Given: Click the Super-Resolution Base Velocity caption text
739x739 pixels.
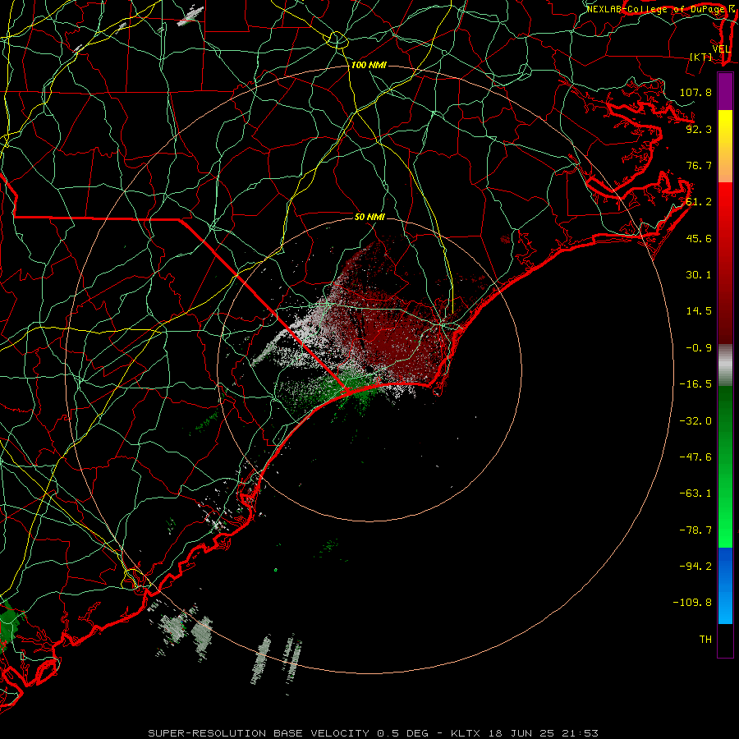Looking at the screenshot, I should [x=374, y=733].
